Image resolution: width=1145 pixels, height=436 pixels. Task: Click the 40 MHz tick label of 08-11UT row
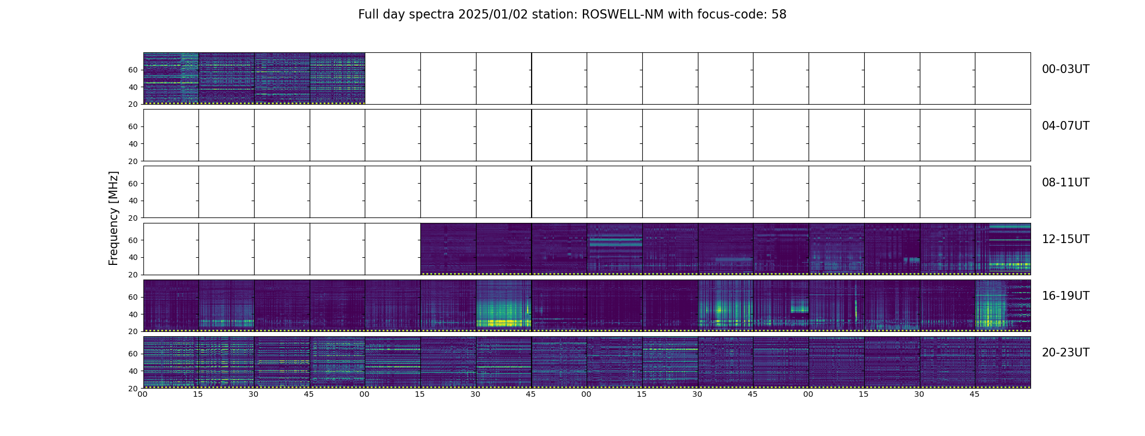[132, 201]
